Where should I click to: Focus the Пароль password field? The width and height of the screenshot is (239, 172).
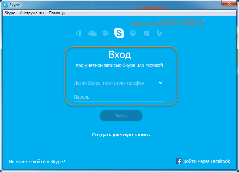pyautogui.click(x=120, y=97)
